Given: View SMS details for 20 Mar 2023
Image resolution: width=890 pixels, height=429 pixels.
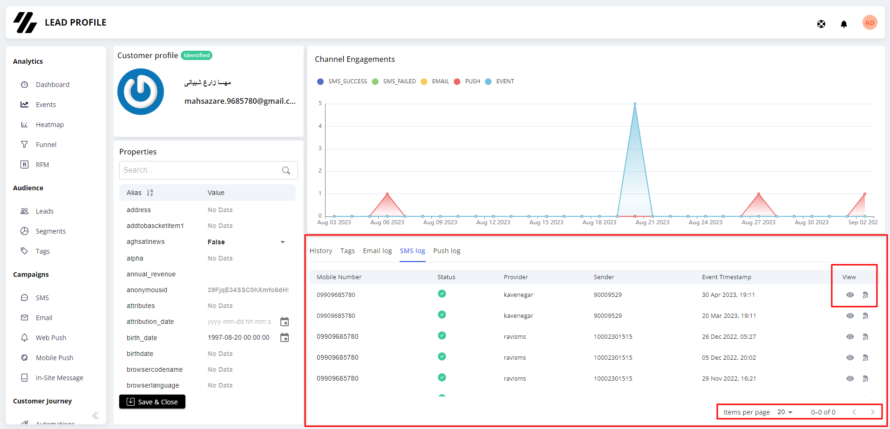Looking at the screenshot, I should [850, 316].
